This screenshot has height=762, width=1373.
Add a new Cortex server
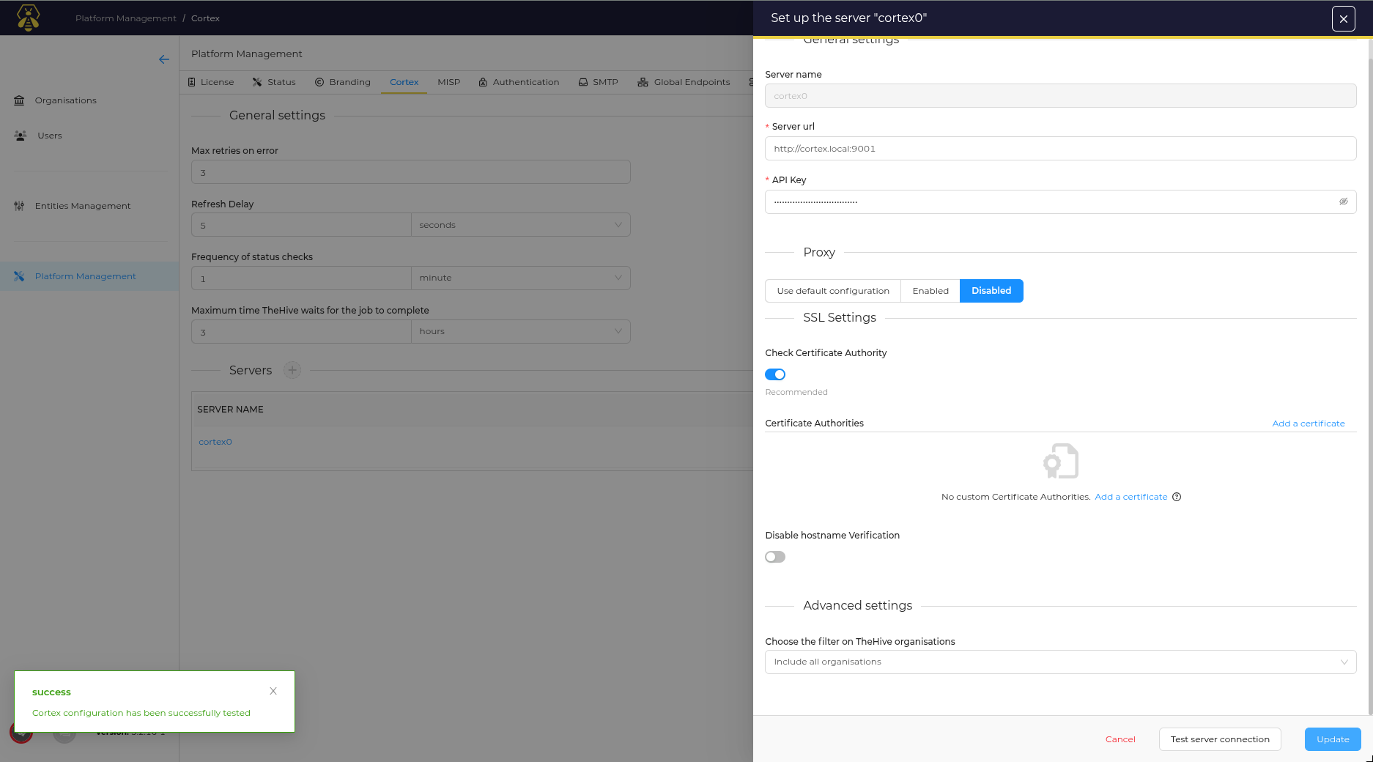(292, 370)
